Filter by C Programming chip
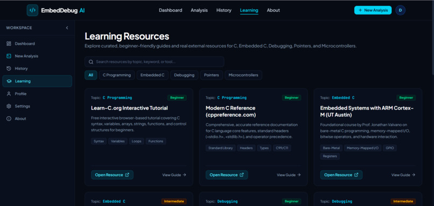The image size is (434, 206). pos(117,75)
